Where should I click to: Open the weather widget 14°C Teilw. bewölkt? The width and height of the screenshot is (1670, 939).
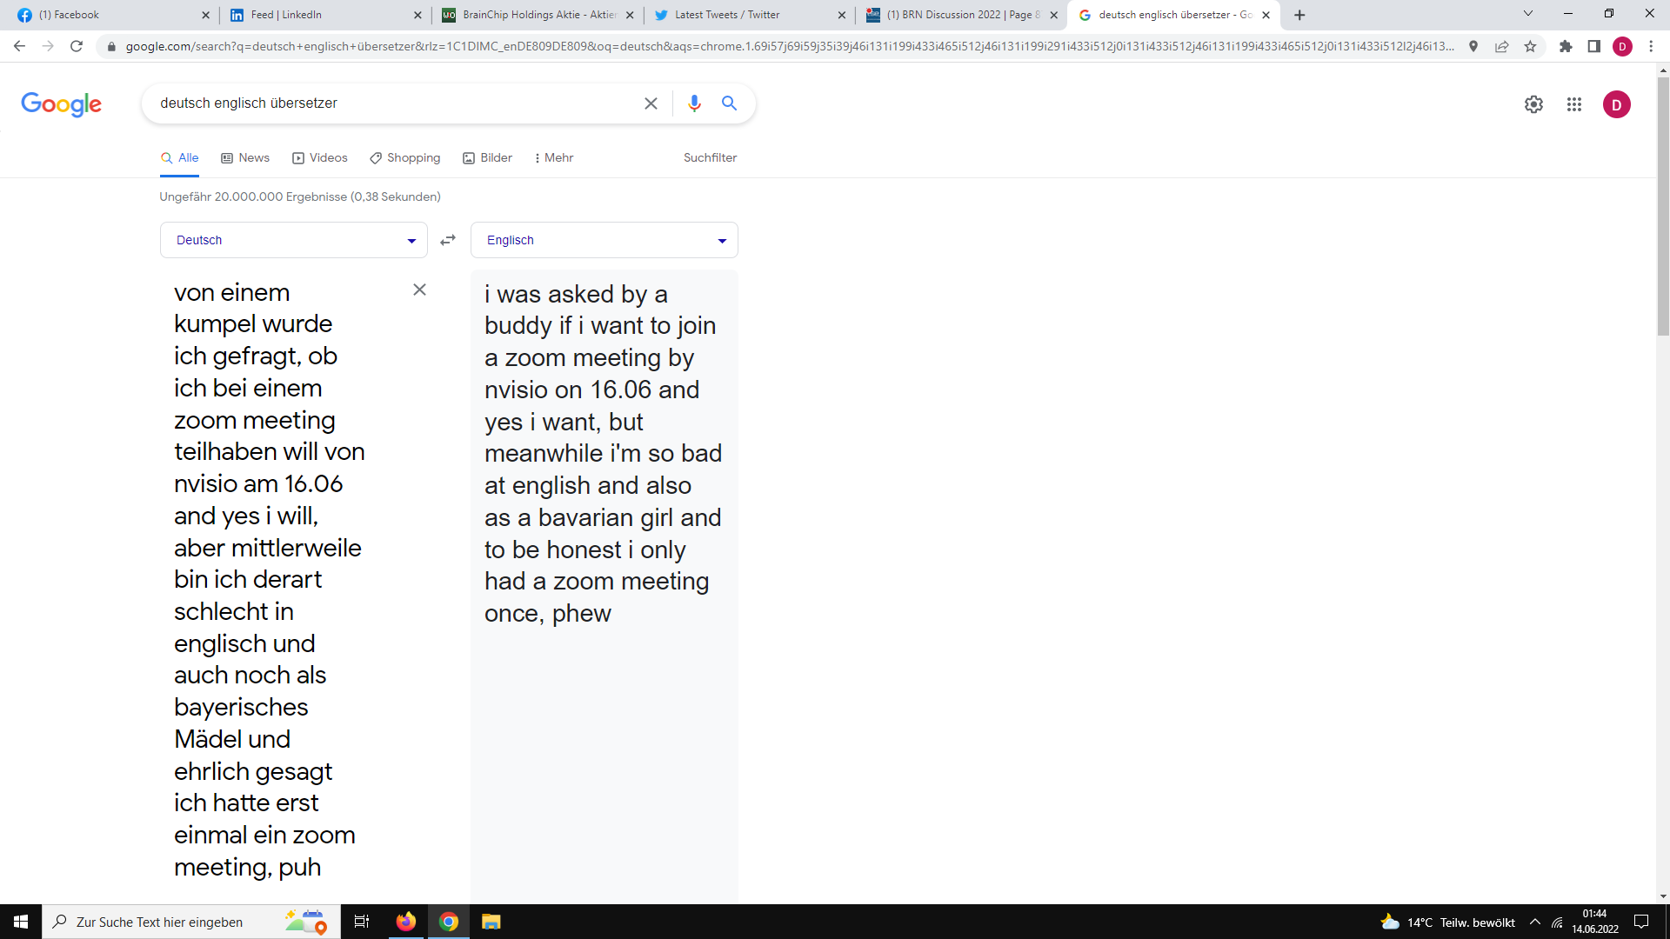click(1447, 922)
